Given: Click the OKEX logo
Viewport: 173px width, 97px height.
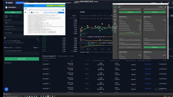Looking at the screenshot, I should click(9, 3).
